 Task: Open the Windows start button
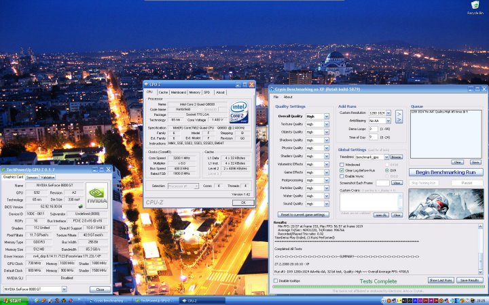point(14,301)
